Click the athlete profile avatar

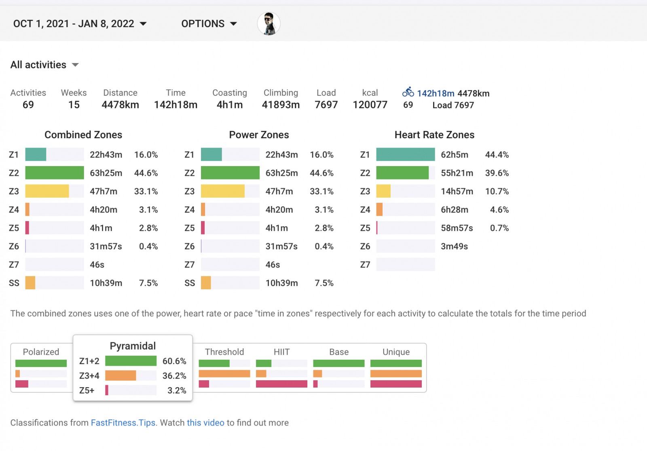click(269, 24)
